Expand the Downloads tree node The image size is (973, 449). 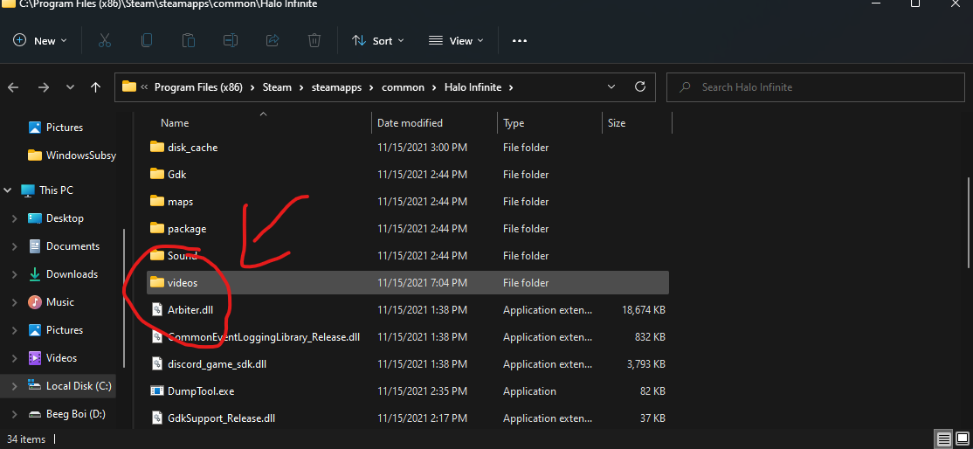tap(14, 274)
